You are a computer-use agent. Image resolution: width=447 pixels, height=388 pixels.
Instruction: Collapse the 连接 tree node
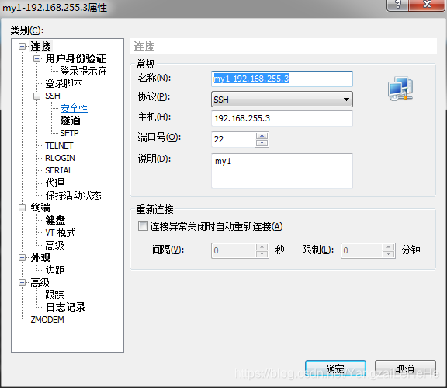[x=22, y=47]
